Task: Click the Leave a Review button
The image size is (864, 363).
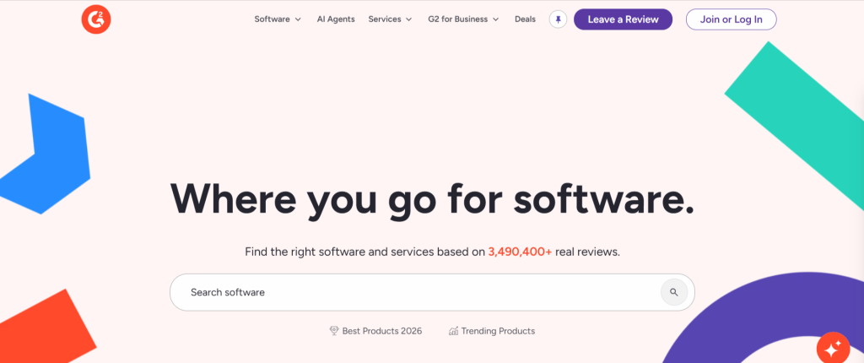Action: pyautogui.click(x=623, y=19)
